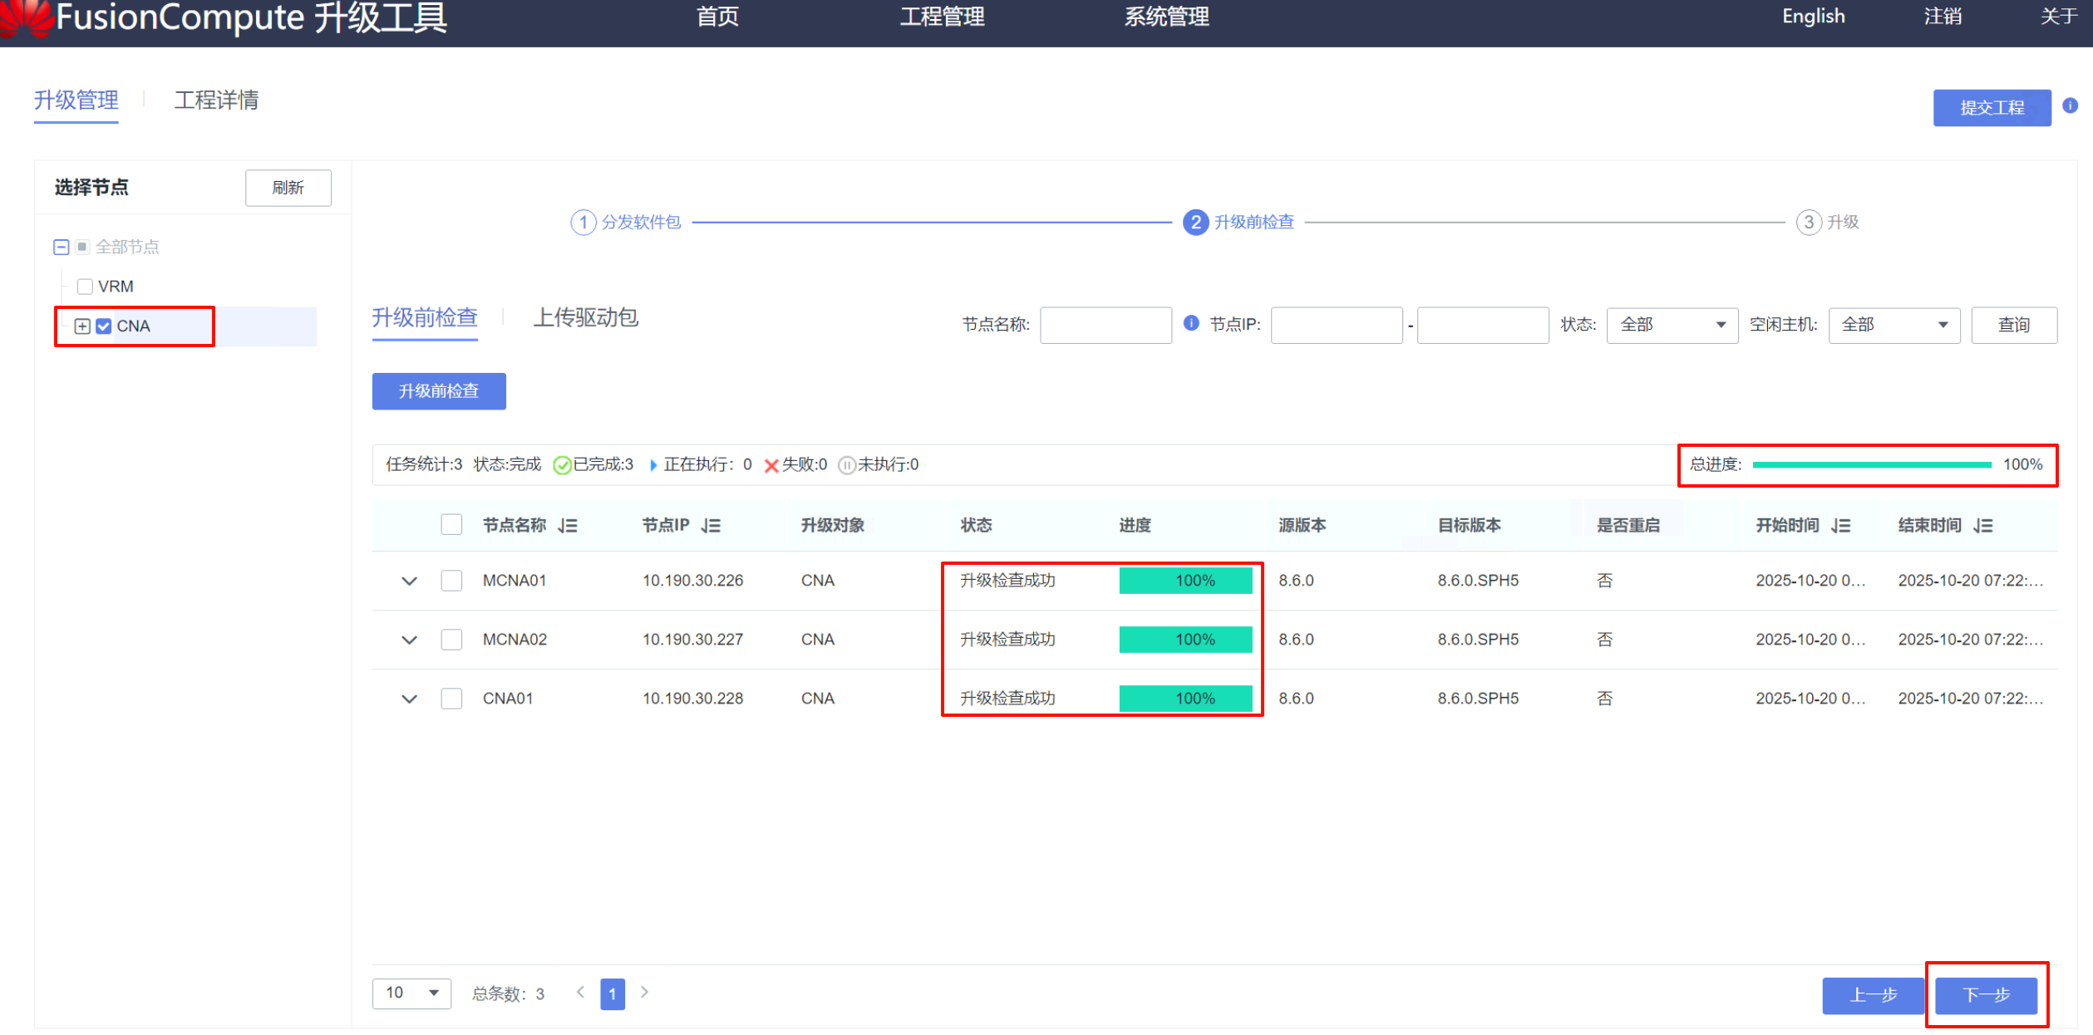
Task: Open the 状态 filter dropdown
Action: coord(1672,325)
